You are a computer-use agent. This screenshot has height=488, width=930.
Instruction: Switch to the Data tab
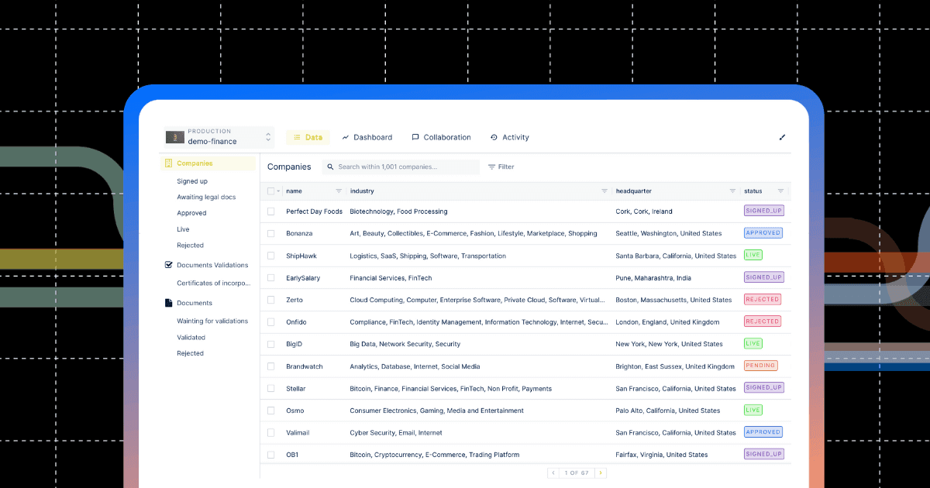pyautogui.click(x=308, y=137)
